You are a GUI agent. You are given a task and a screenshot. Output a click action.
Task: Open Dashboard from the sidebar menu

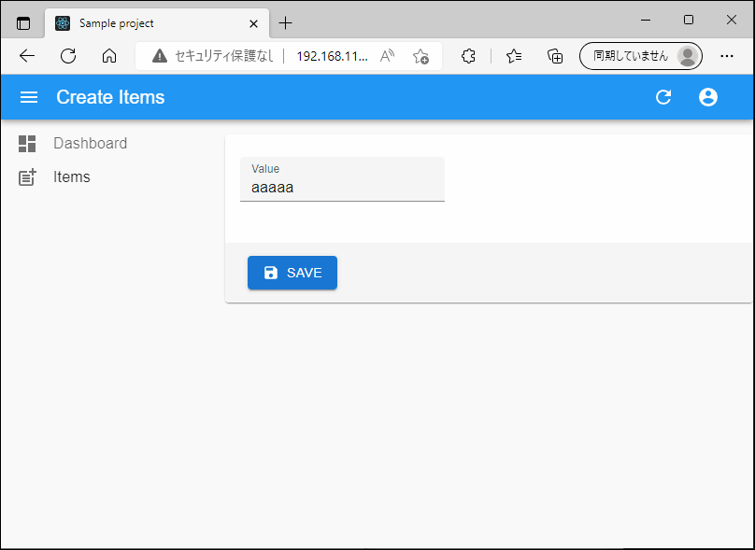click(x=90, y=144)
